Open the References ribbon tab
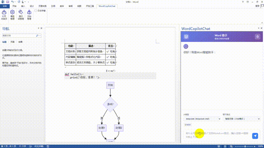 (53, 6)
